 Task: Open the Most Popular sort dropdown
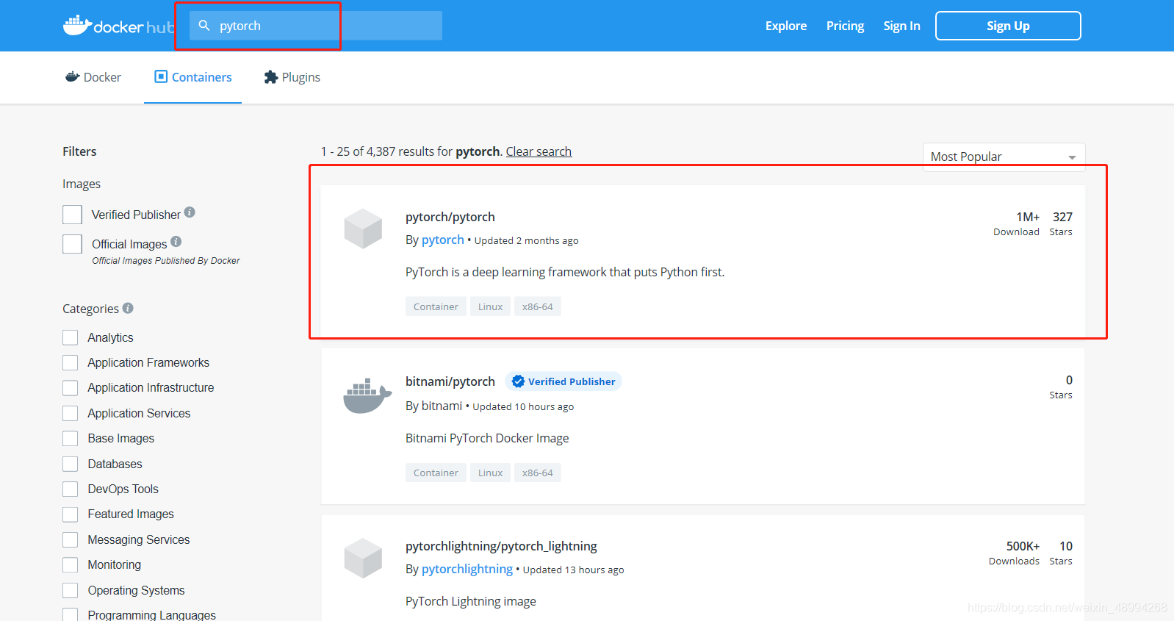(1004, 157)
